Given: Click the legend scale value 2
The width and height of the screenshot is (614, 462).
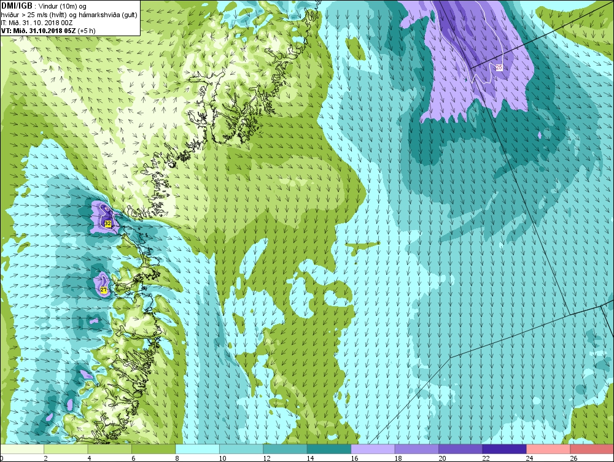Looking at the screenshot, I should coord(46,458).
